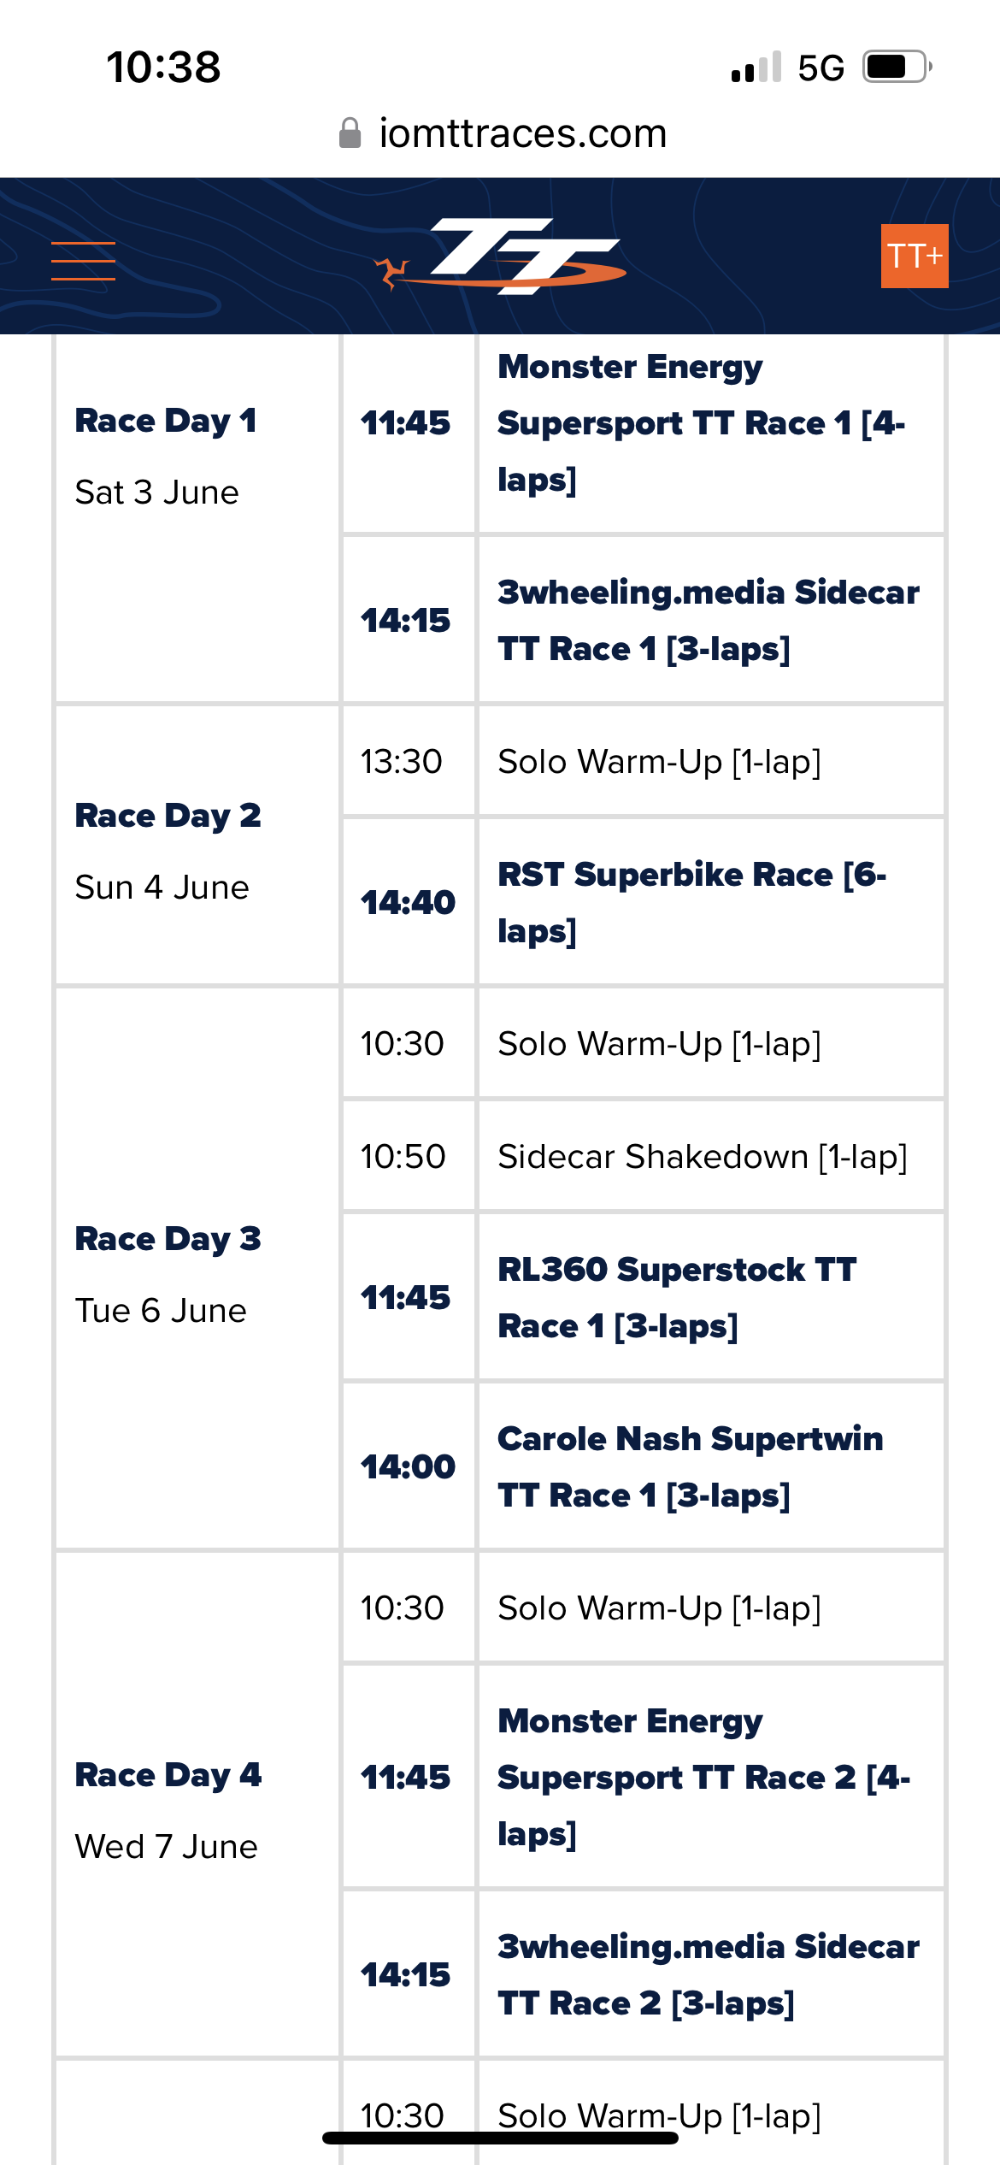This screenshot has height=2165, width=1000.
Task: Tap the battery status icon
Action: tap(897, 67)
